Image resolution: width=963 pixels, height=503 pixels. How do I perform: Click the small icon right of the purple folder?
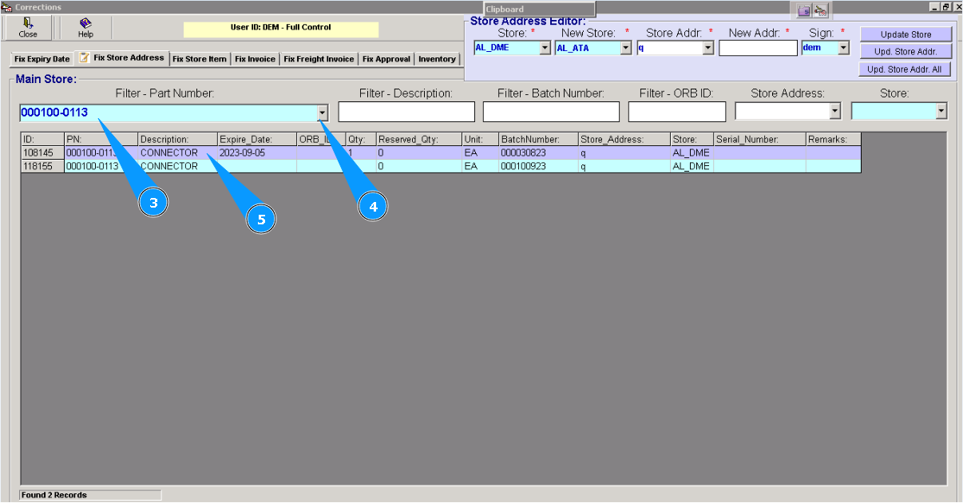click(821, 10)
